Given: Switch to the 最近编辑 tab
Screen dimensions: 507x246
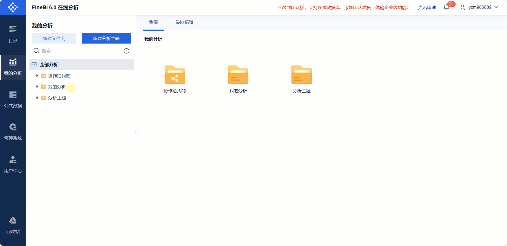Looking at the screenshot, I should coord(184,22).
